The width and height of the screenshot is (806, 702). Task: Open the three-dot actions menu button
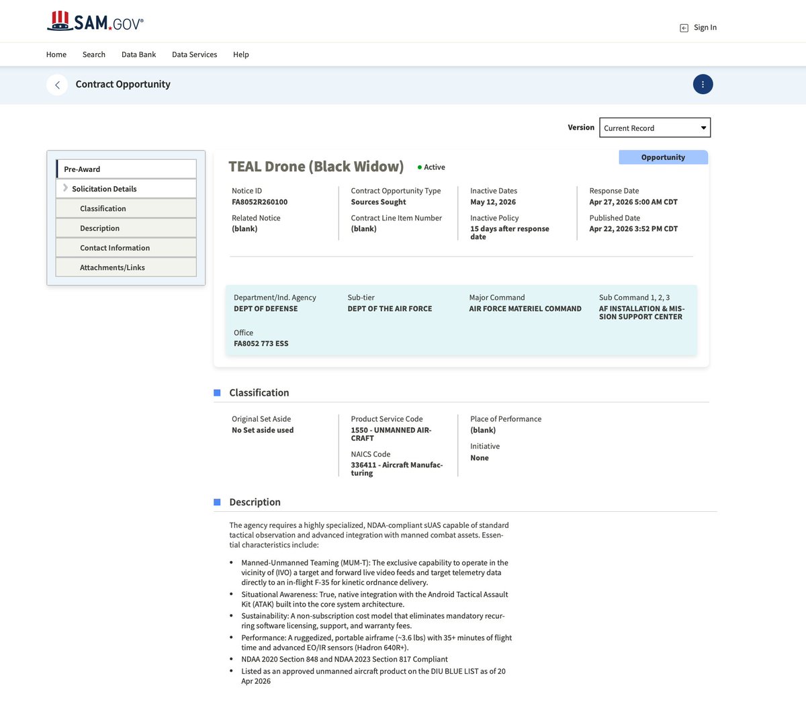[x=703, y=84]
